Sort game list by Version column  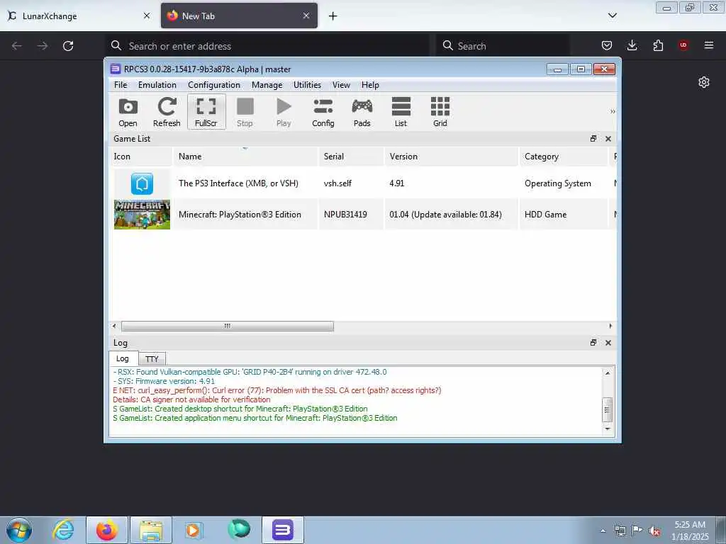pos(452,157)
